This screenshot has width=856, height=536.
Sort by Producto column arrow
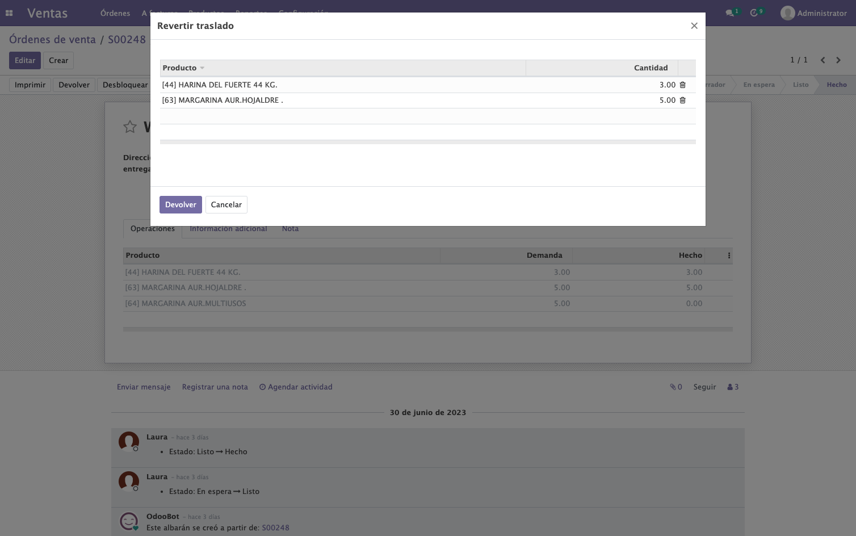coord(202,68)
